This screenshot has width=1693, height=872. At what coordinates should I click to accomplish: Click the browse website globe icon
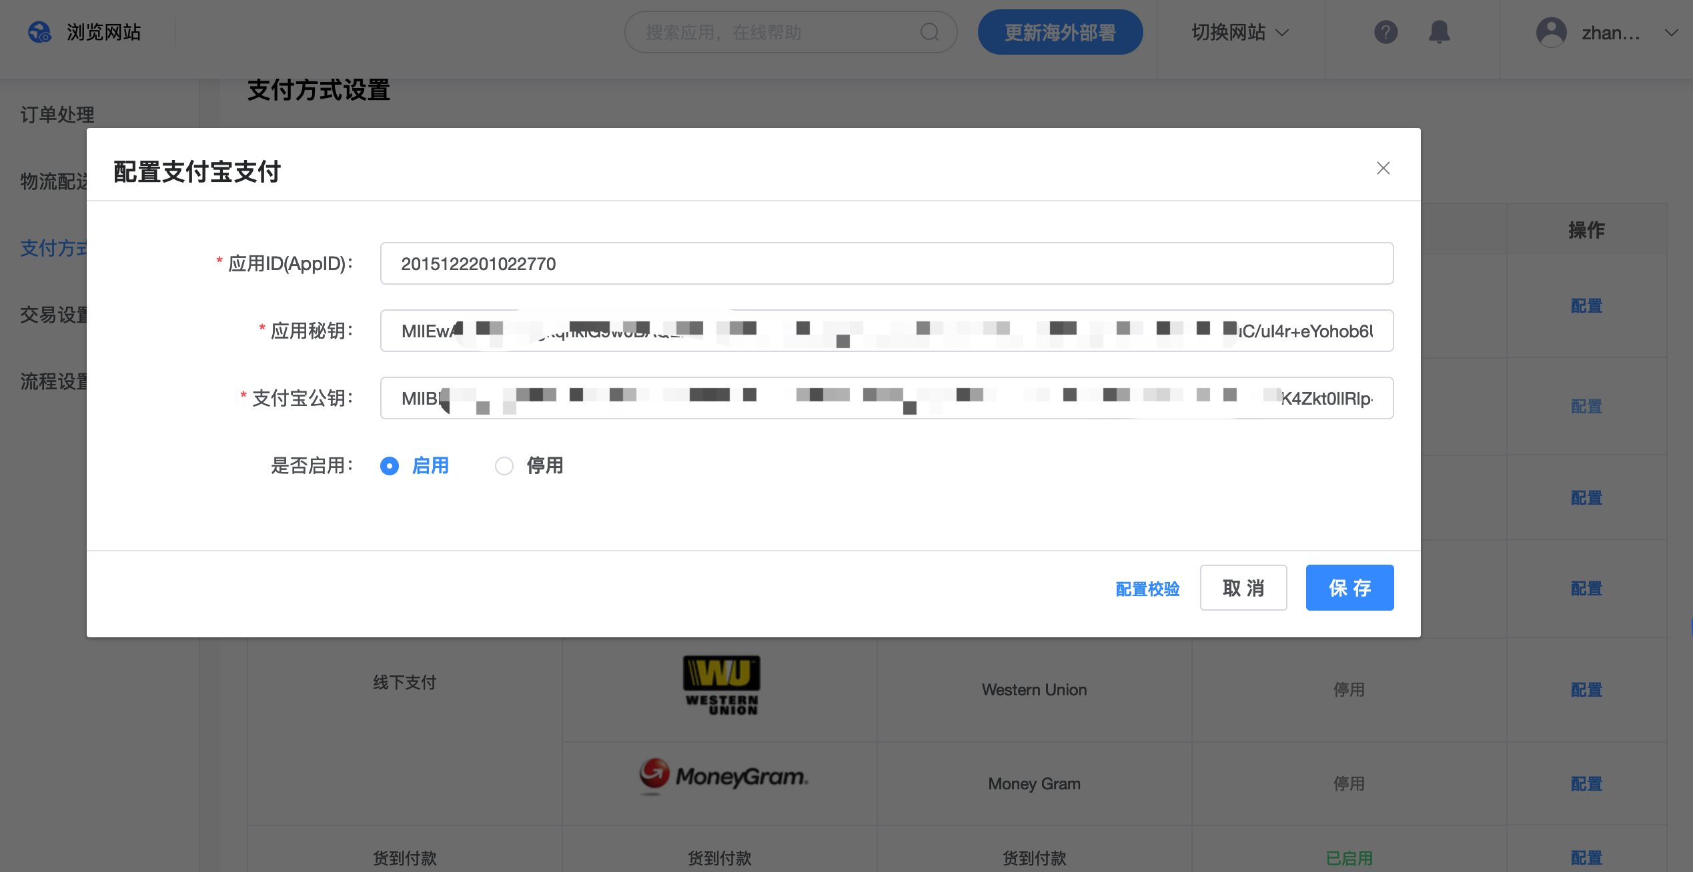click(39, 32)
